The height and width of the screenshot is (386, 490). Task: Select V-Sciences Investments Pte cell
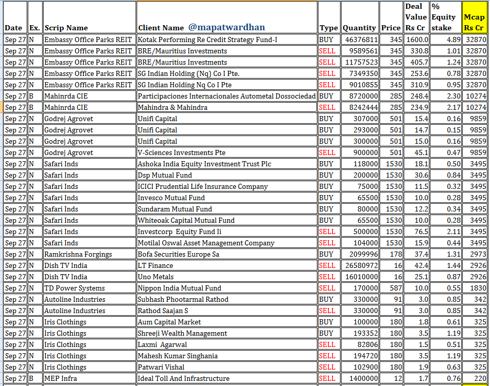click(227, 153)
